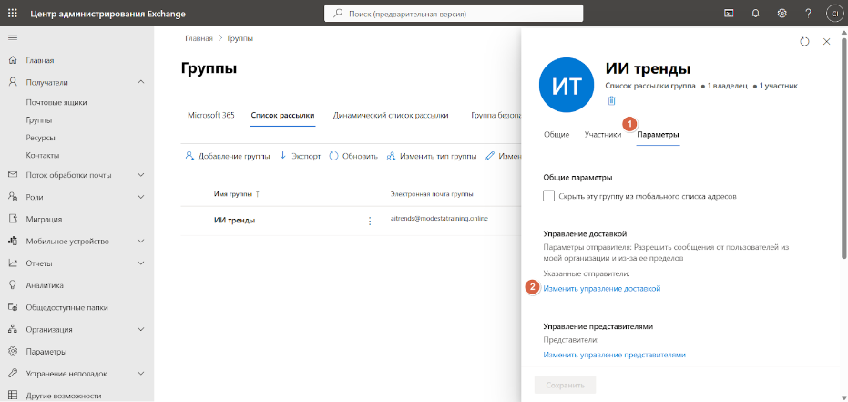Click Изменить управление доставкой link
This screenshot has width=848, height=402.
click(602, 289)
